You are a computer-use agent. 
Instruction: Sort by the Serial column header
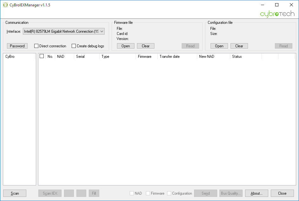[x=86, y=57]
